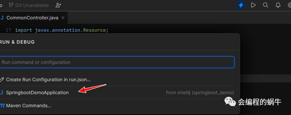Click Java icon beside SpringbootDemoApplication
The width and height of the screenshot is (291, 115).
pyautogui.click(x=2, y=92)
